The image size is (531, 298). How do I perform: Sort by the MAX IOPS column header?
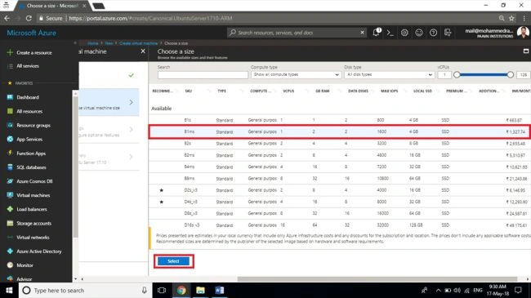pos(390,91)
